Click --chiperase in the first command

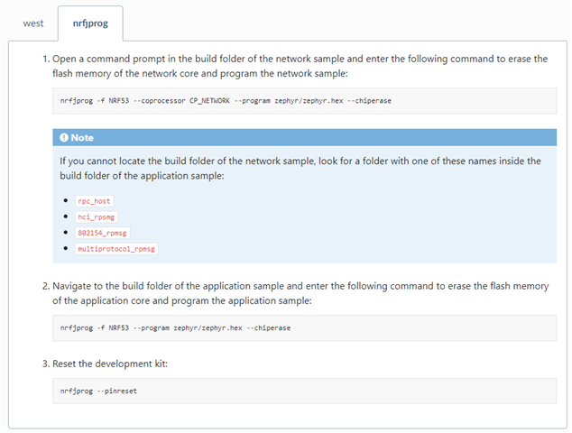click(369, 101)
